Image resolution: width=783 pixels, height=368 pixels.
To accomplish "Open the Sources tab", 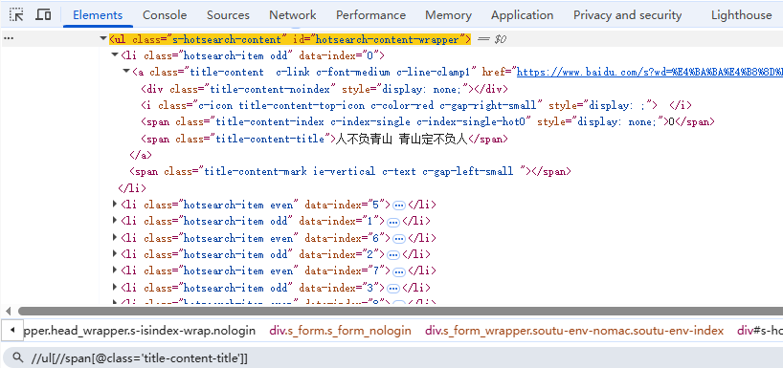I will point(228,15).
